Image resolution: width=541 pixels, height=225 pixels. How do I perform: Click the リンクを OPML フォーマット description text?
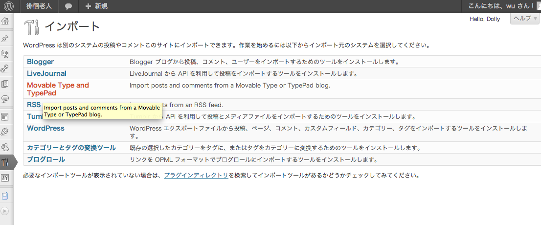(253, 160)
